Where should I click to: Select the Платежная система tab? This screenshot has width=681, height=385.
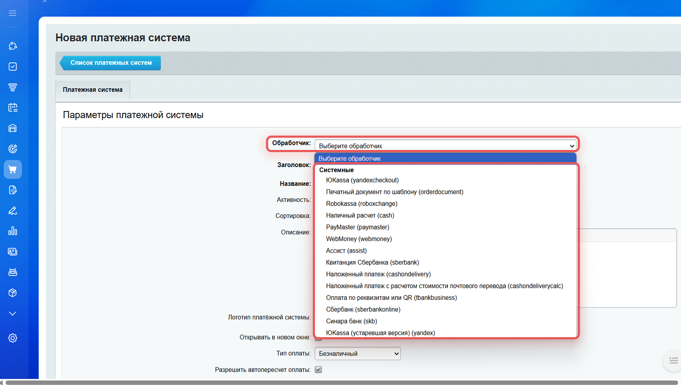pos(93,90)
